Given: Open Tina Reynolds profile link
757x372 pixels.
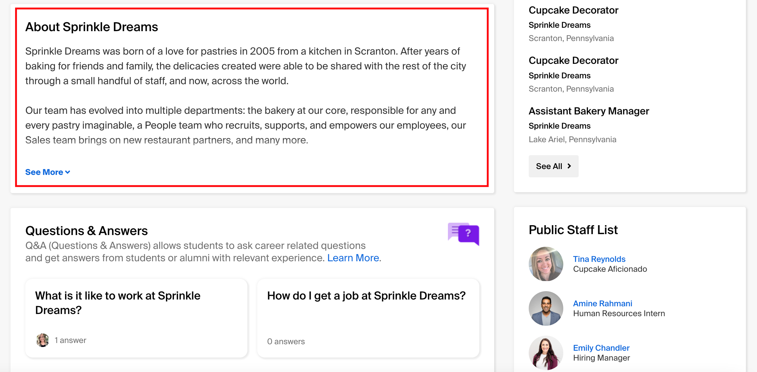Looking at the screenshot, I should (x=599, y=259).
